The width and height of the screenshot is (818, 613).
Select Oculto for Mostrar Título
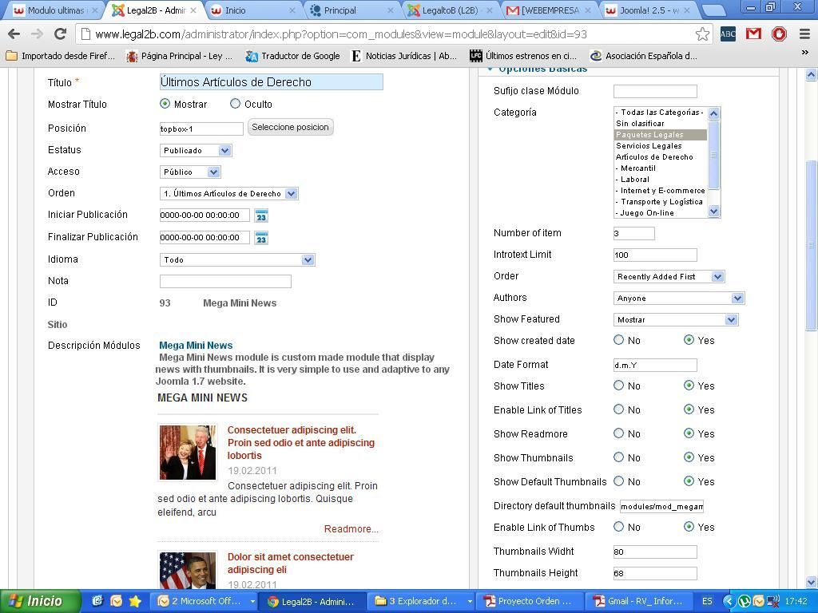(236, 104)
